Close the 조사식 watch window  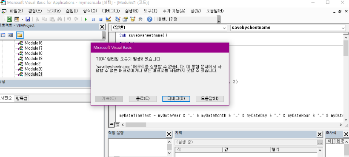[346, 134]
